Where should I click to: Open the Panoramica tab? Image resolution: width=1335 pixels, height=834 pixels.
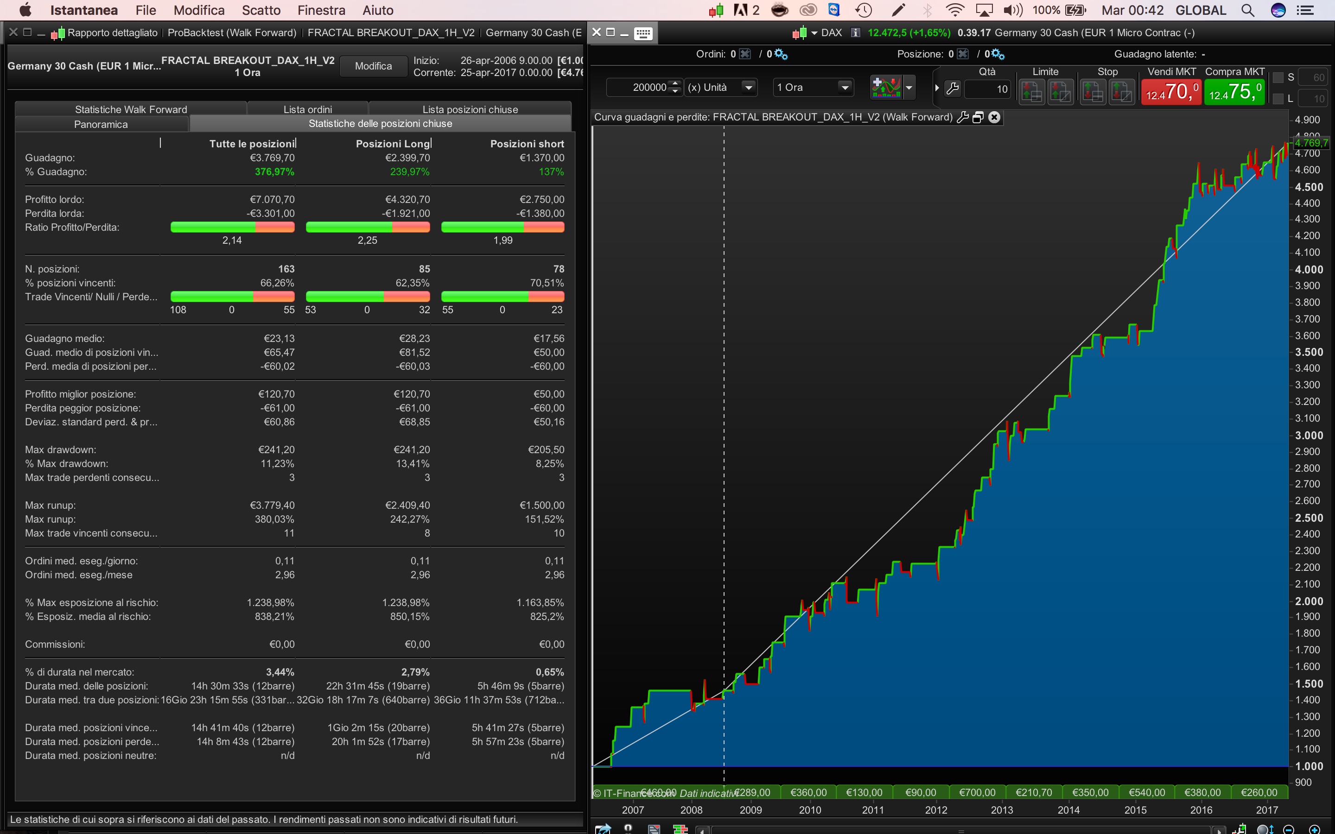coord(101,124)
